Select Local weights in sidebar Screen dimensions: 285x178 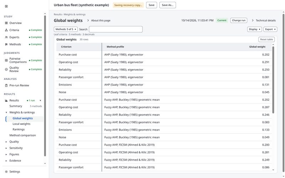[21, 124]
